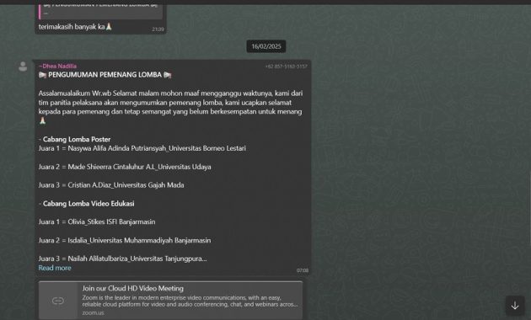This screenshot has height=320, width=531.
Task: Open sender name Dhea Nadilla
Action: (x=57, y=66)
